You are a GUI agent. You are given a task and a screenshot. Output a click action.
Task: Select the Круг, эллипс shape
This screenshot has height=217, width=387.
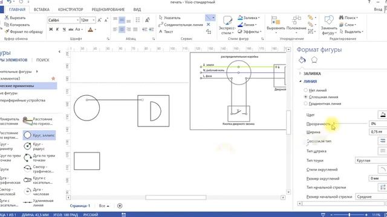[x=39, y=135]
